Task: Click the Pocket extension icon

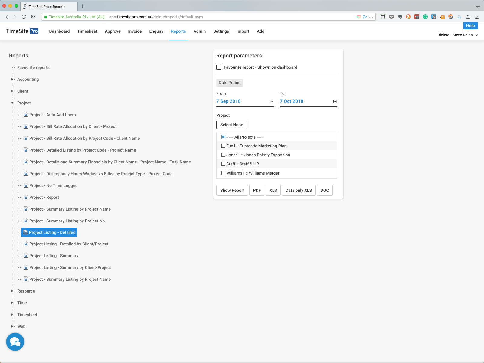Action: (x=391, y=17)
